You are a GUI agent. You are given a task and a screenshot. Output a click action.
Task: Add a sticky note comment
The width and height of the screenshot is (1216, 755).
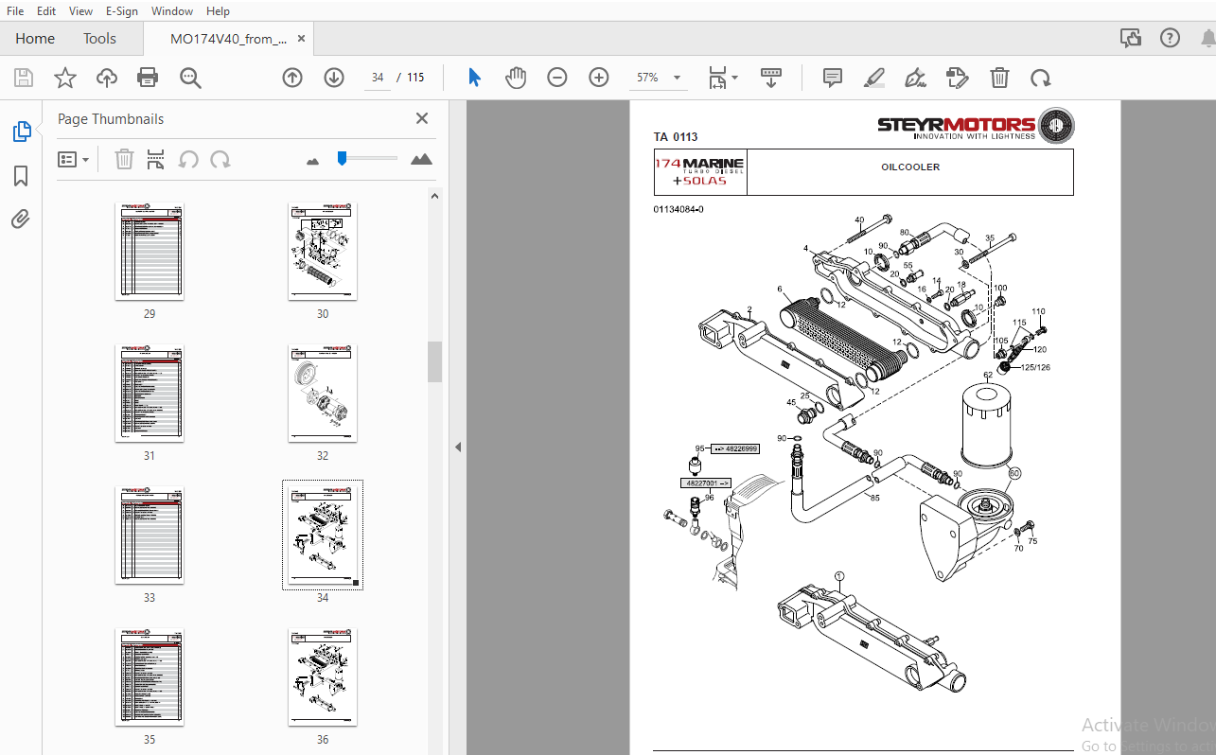pos(833,78)
